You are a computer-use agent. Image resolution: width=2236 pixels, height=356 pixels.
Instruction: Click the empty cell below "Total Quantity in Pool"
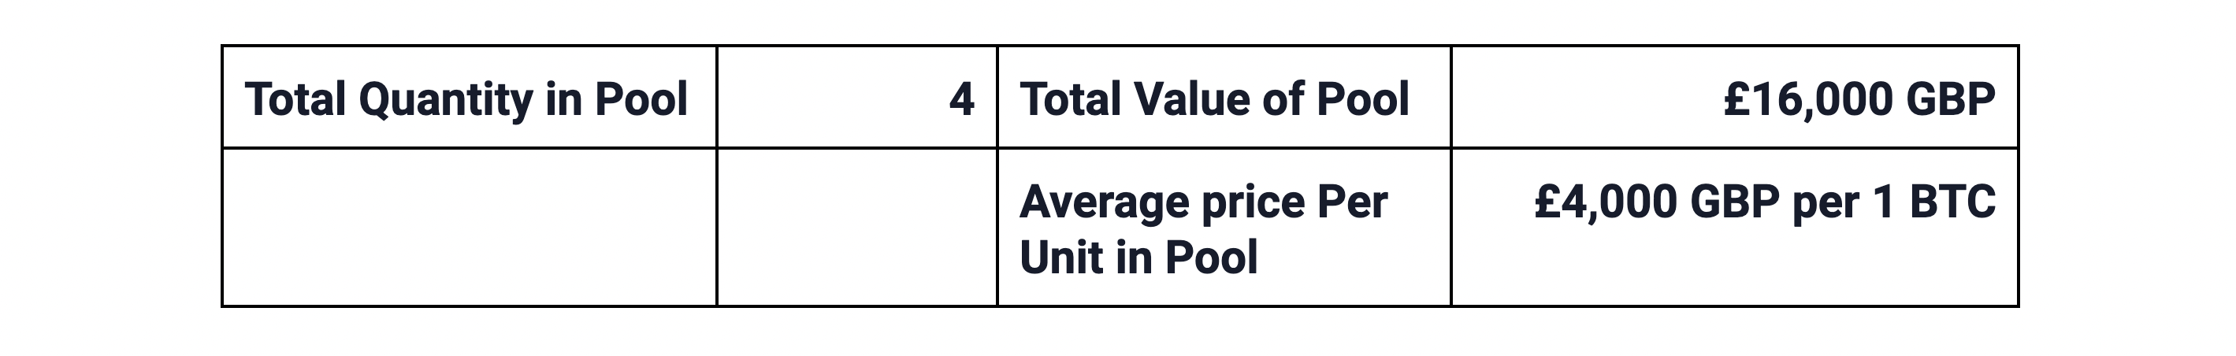[x=469, y=228]
